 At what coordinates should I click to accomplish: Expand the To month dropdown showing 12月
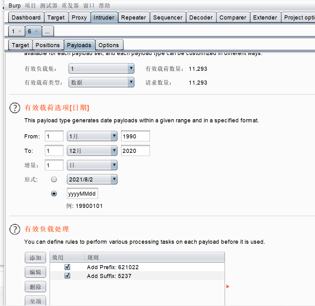click(92, 151)
